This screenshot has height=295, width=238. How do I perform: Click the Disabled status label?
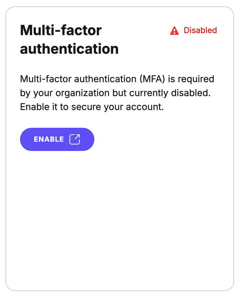(200, 30)
